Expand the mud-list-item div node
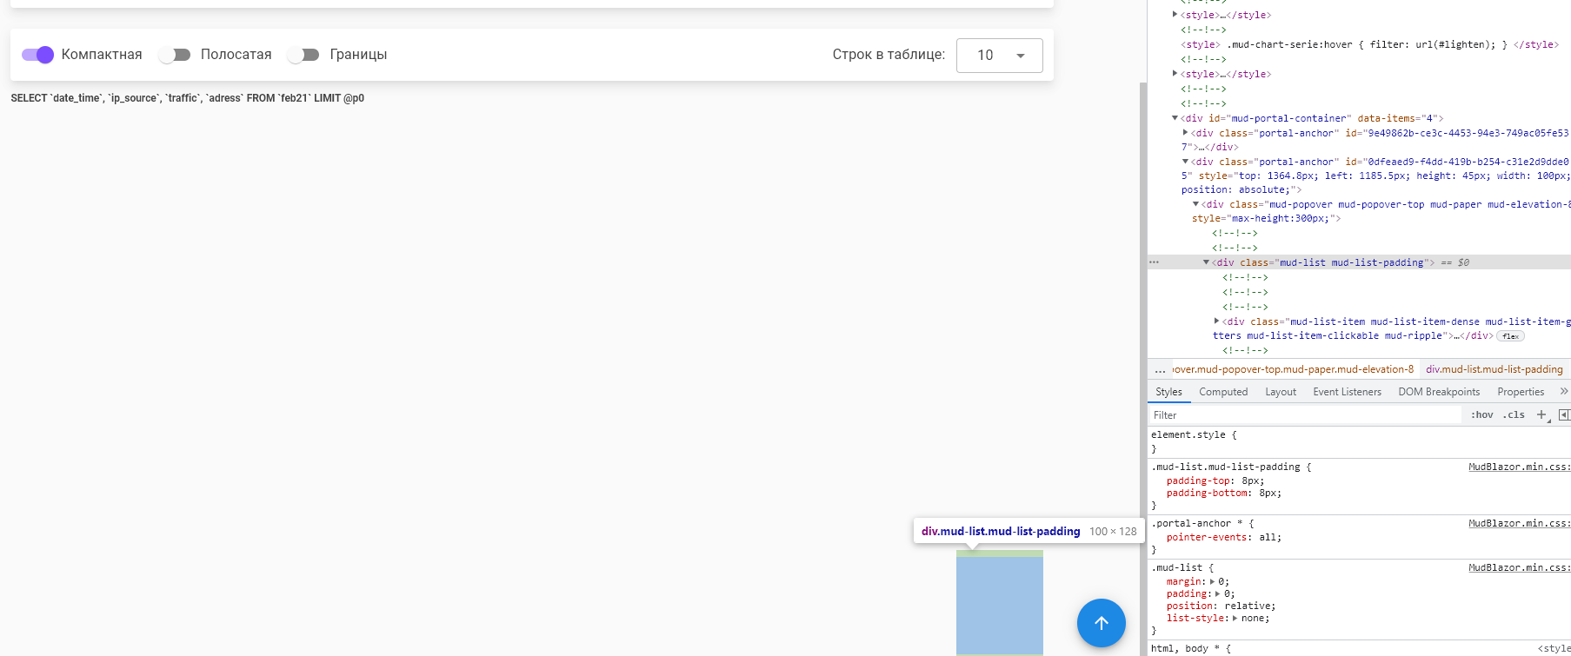Screen dimensions: 1571x656 [x=1216, y=321]
